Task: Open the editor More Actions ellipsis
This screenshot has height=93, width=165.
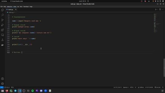Action: [163, 10]
